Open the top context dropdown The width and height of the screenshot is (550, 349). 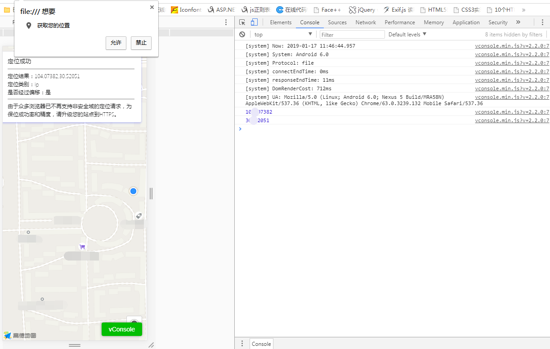coord(283,34)
